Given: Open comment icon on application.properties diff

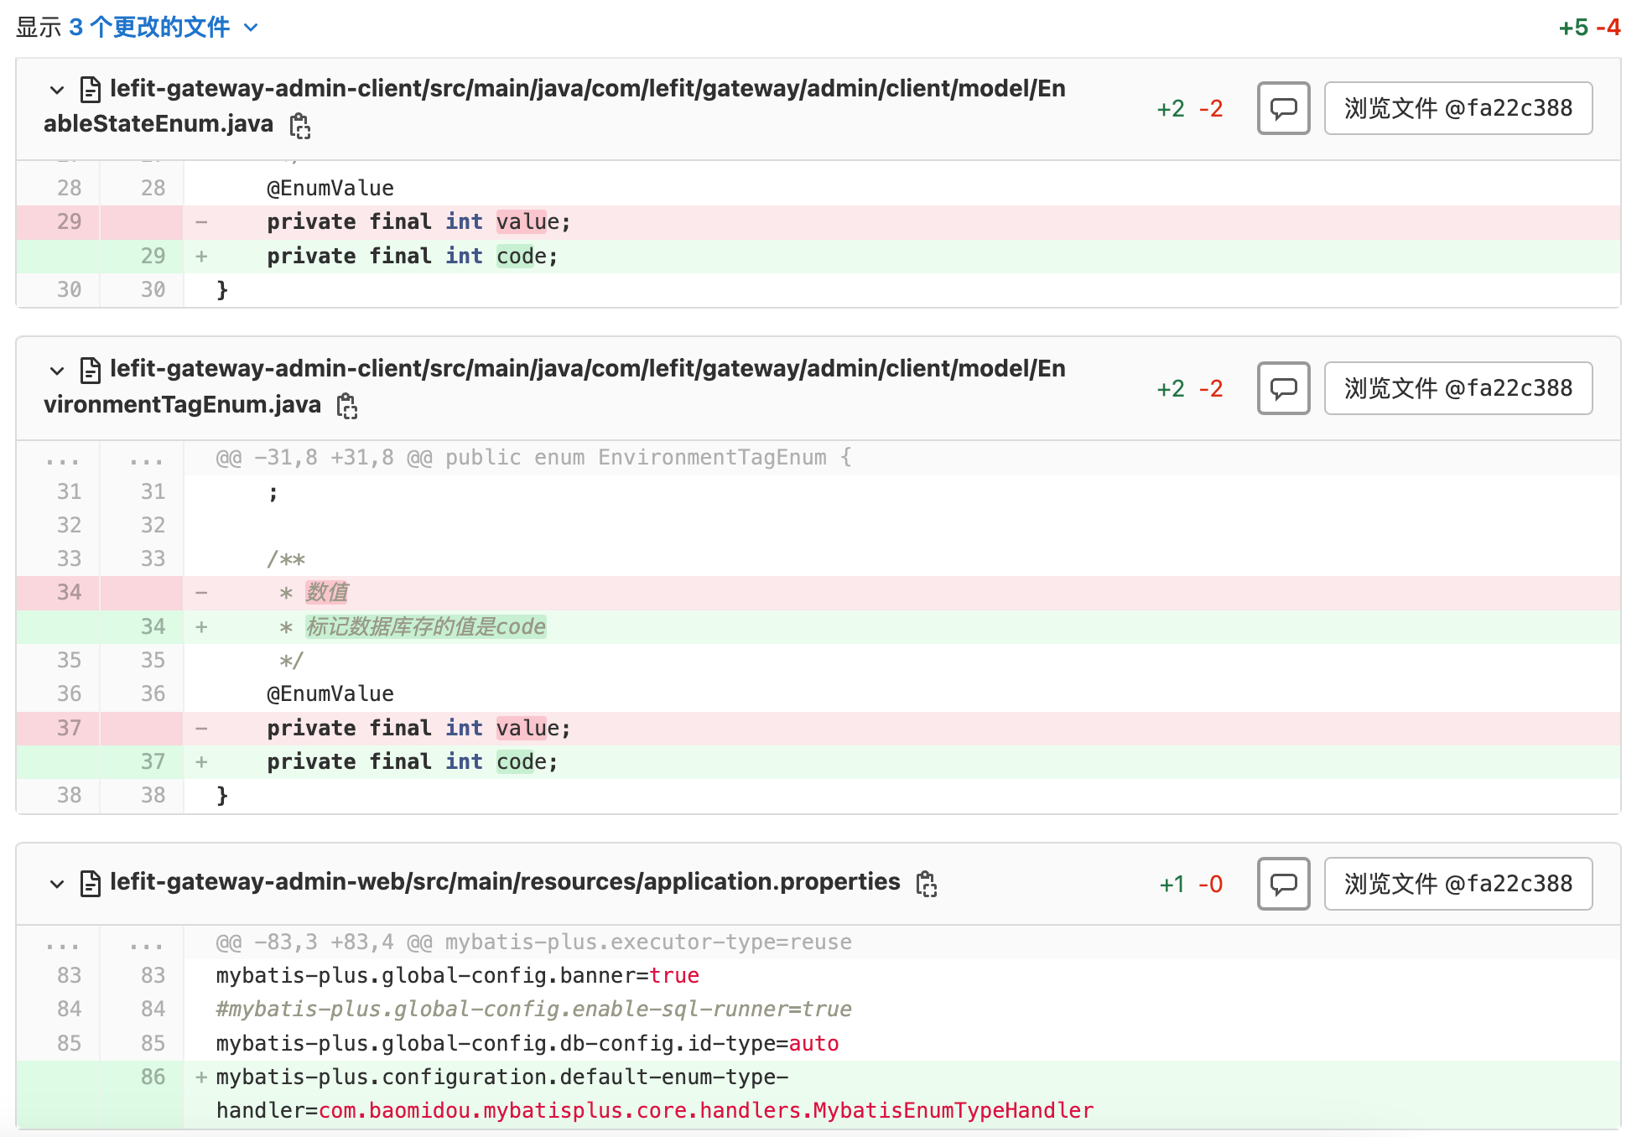Looking at the screenshot, I should coord(1283,884).
